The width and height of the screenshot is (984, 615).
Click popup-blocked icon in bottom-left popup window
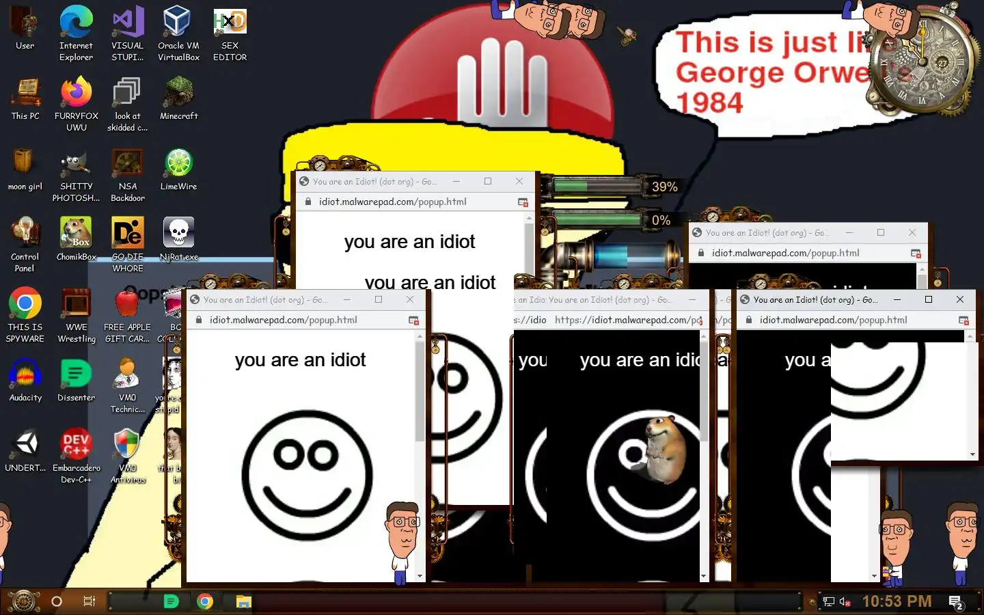click(x=413, y=320)
